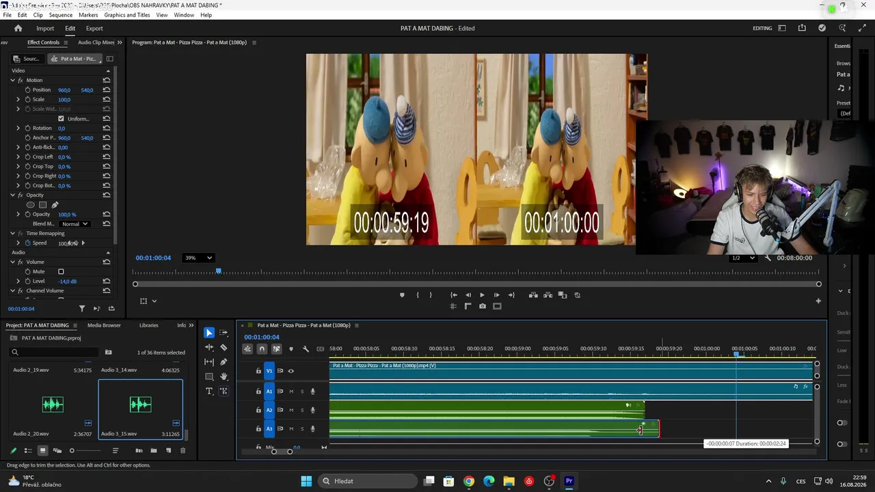Select the Type tool
Viewport: 875px width, 492px height.
coord(209,391)
